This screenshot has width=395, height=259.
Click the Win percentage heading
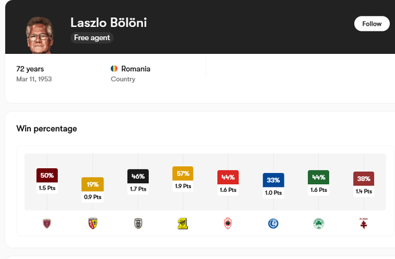pyautogui.click(x=47, y=129)
